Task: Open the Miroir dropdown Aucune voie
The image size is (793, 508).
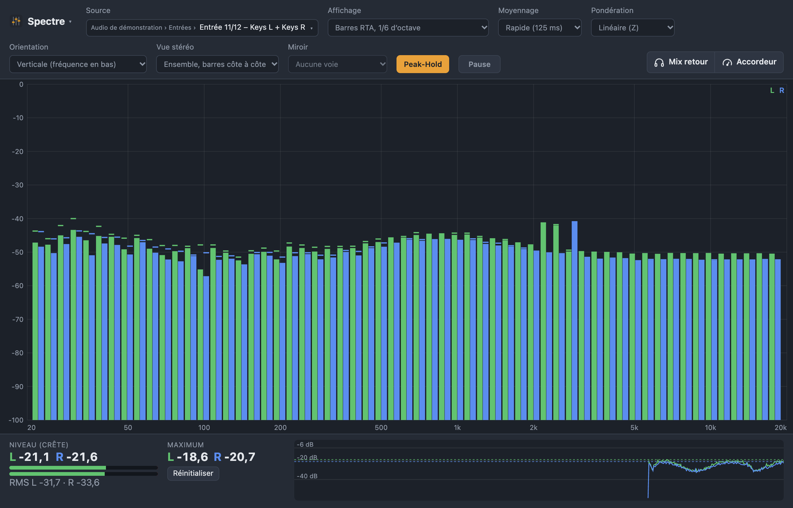Action: tap(338, 64)
